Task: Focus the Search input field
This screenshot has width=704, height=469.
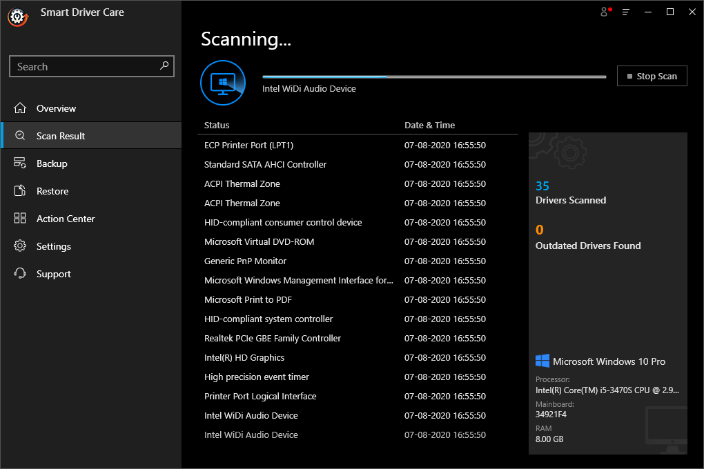Action: pos(83,67)
